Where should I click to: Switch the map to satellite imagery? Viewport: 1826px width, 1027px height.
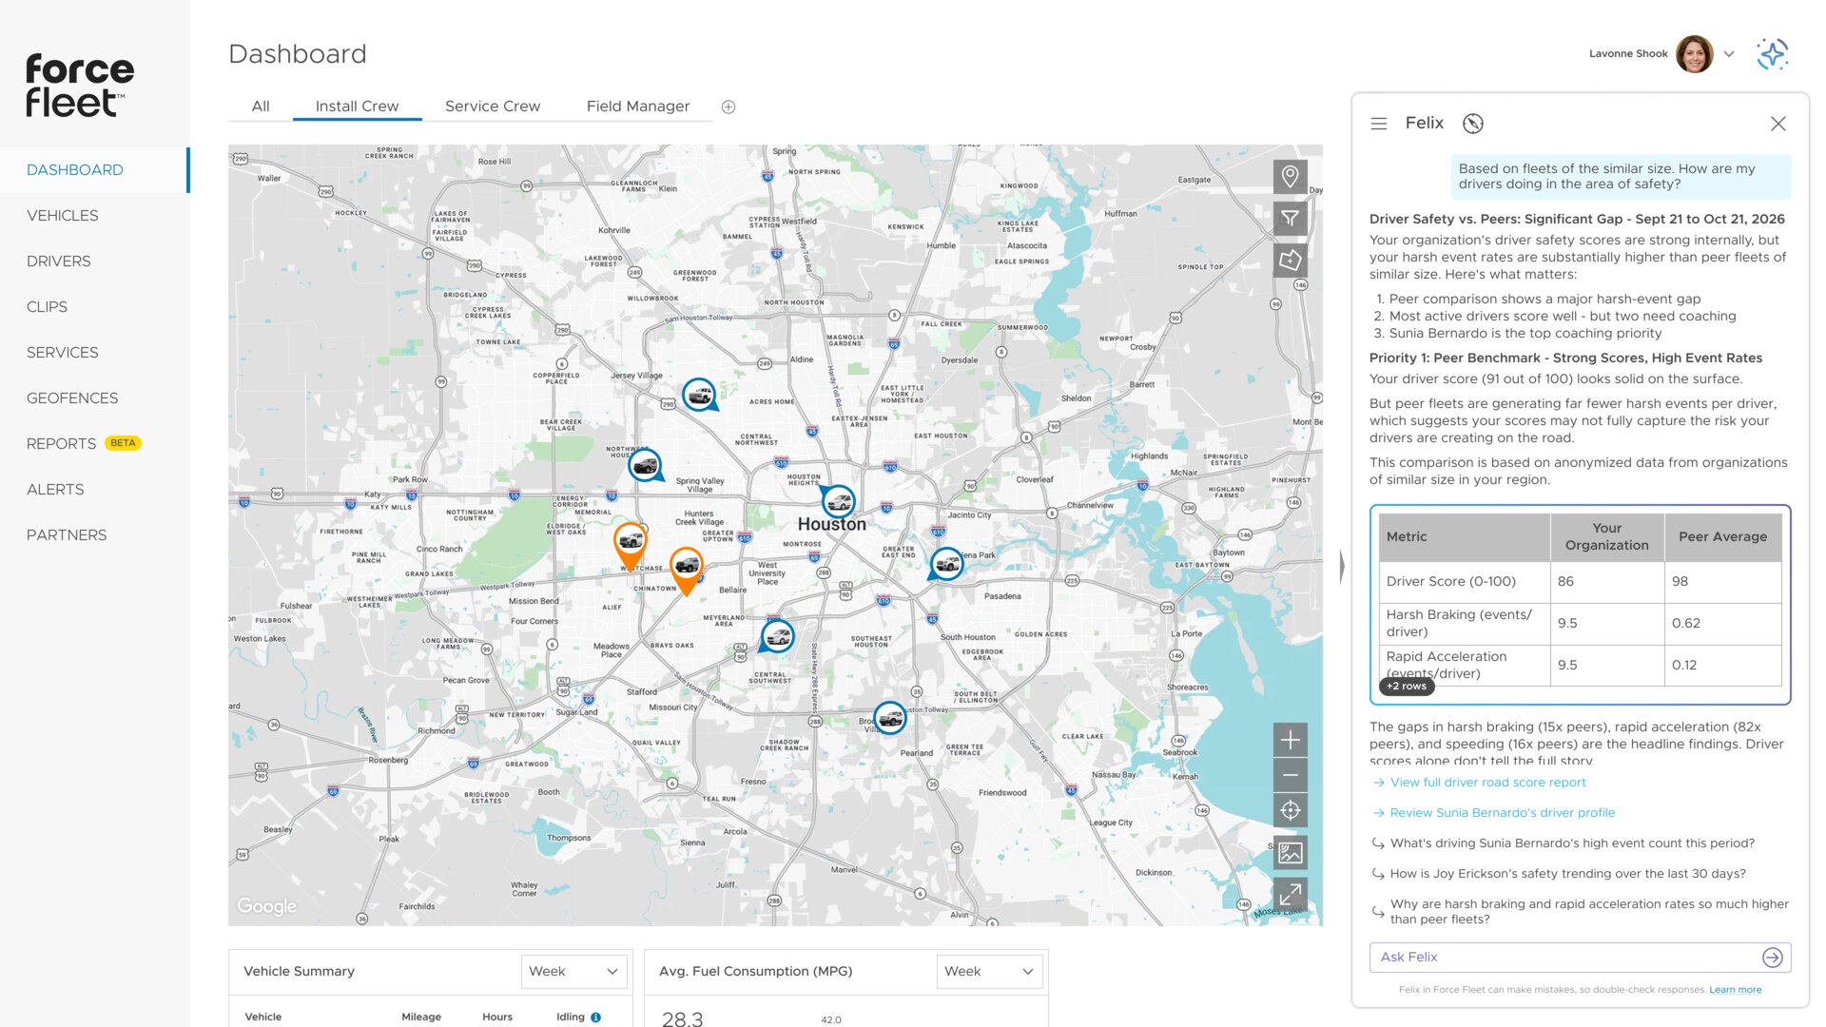(1291, 853)
